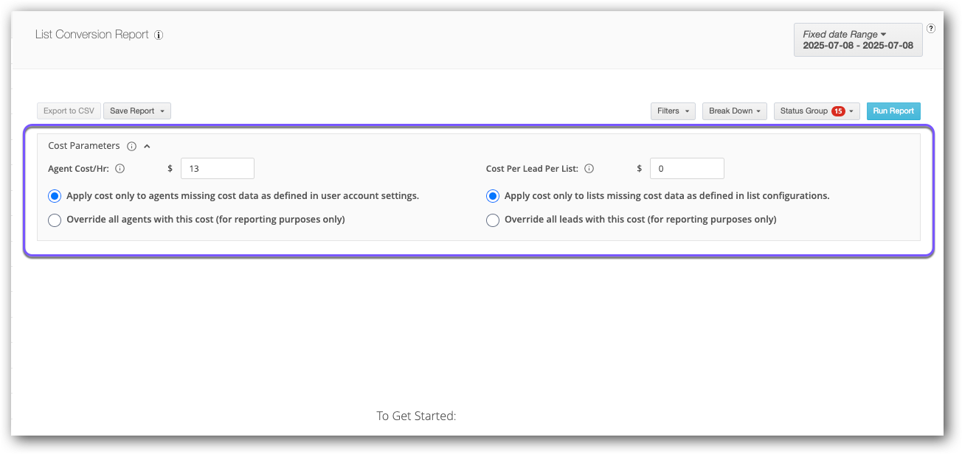Select apply cost only to lists missing data
Viewport: 962px width, 454px height.
[493, 196]
